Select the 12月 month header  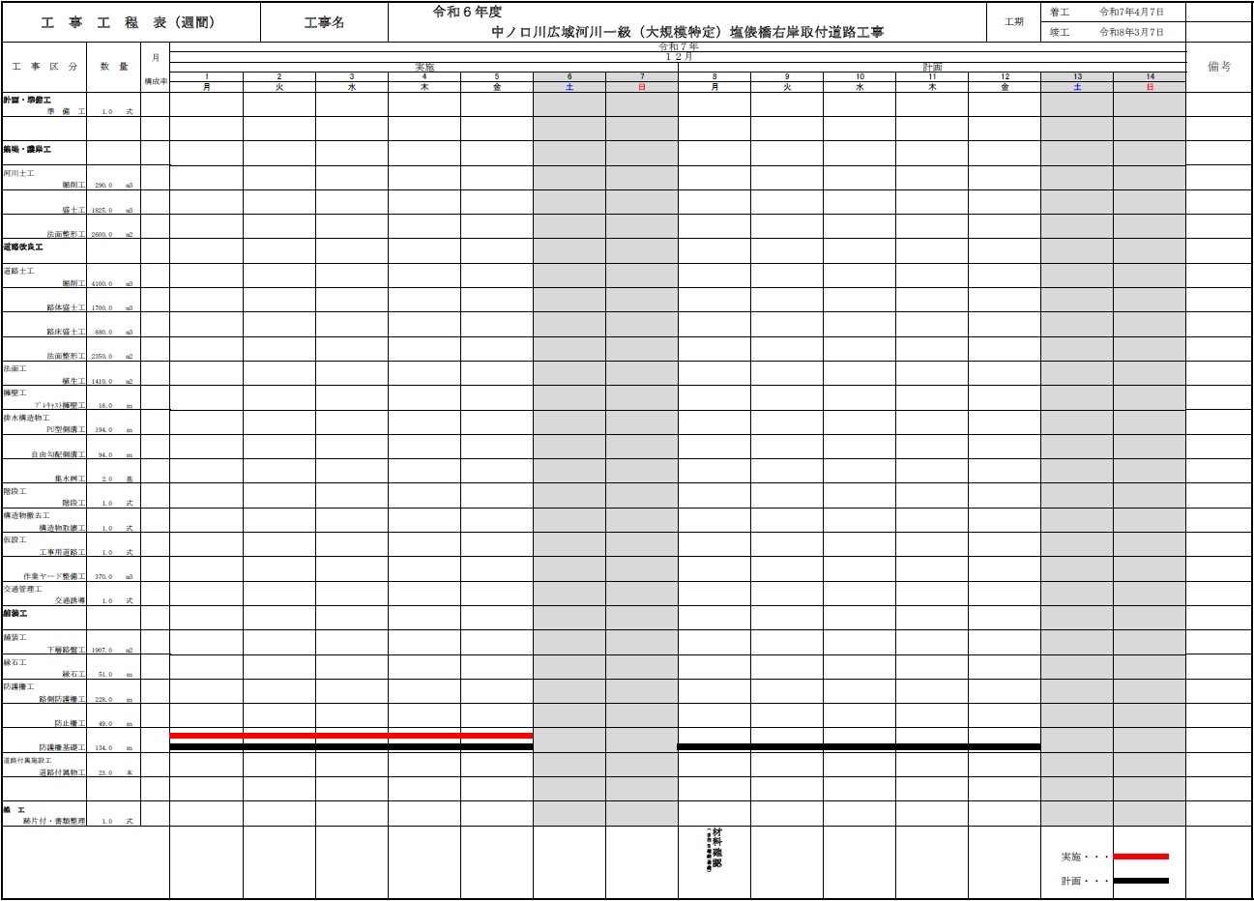[x=678, y=57]
